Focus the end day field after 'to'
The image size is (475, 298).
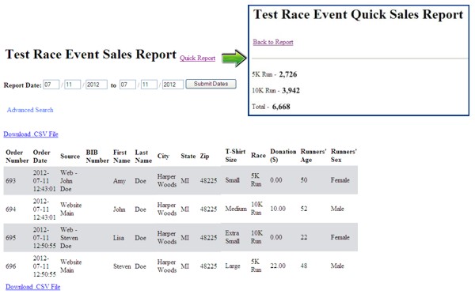149,85
